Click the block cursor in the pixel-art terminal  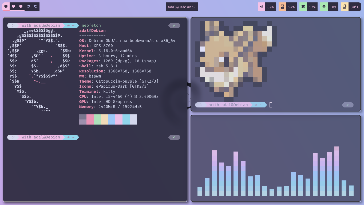pos(271,105)
